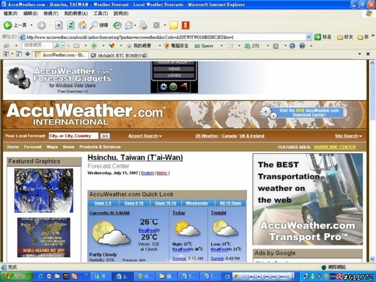Viewport: 376px width, 282px height.
Task: Select the All 15 Days forecast tab
Action: [x=230, y=203]
